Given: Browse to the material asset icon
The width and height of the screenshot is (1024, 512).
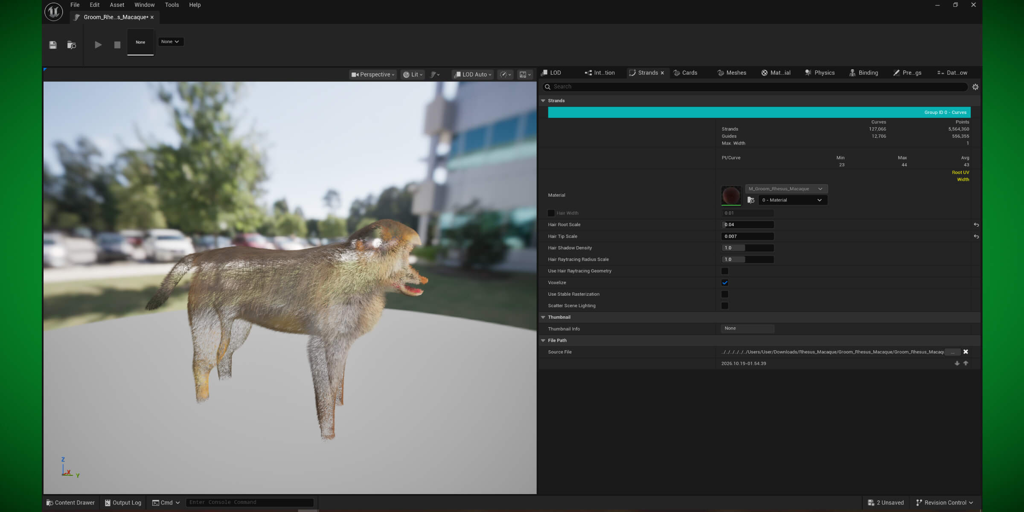Looking at the screenshot, I should pos(751,200).
